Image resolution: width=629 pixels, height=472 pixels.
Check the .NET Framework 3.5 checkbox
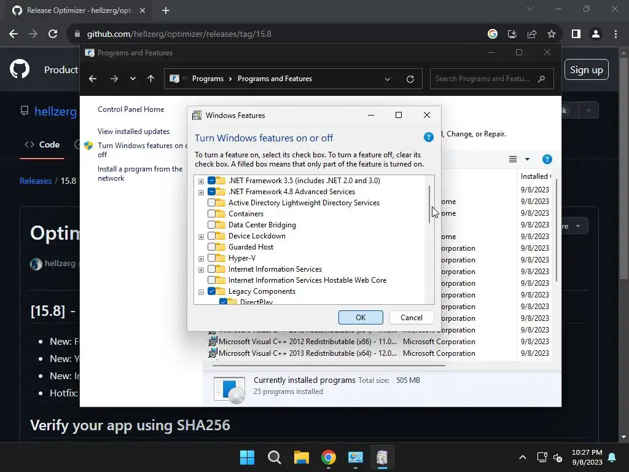pyautogui.click(x=211, y=181)
